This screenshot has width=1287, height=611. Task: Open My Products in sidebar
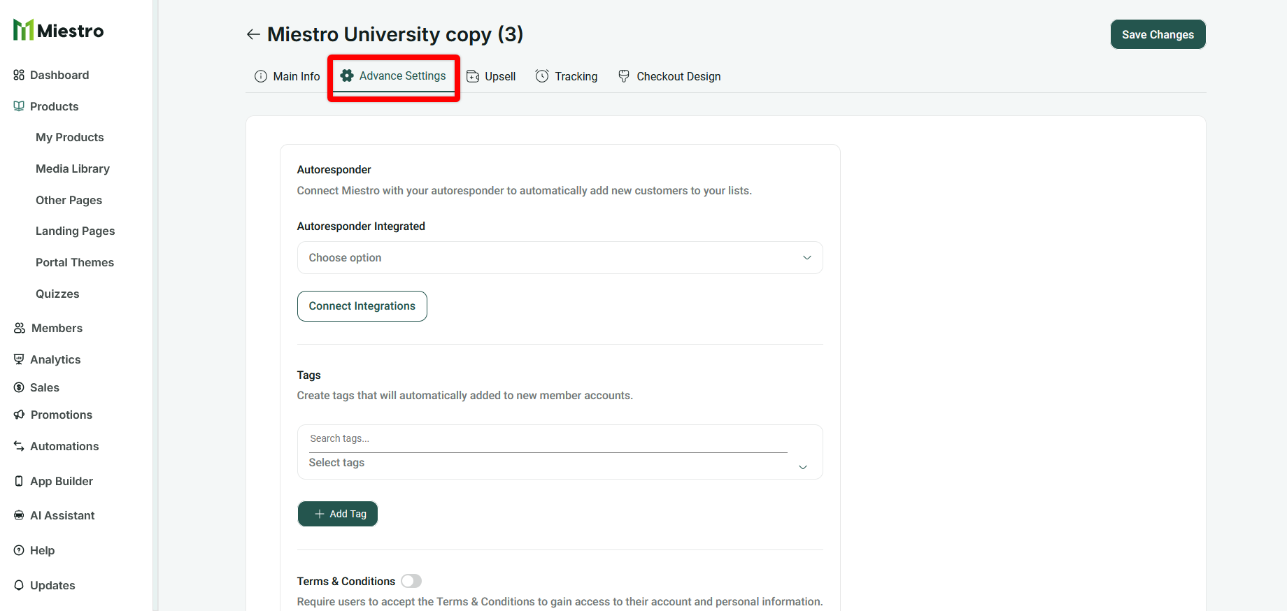pyautogui.click(x=70, y=137)
